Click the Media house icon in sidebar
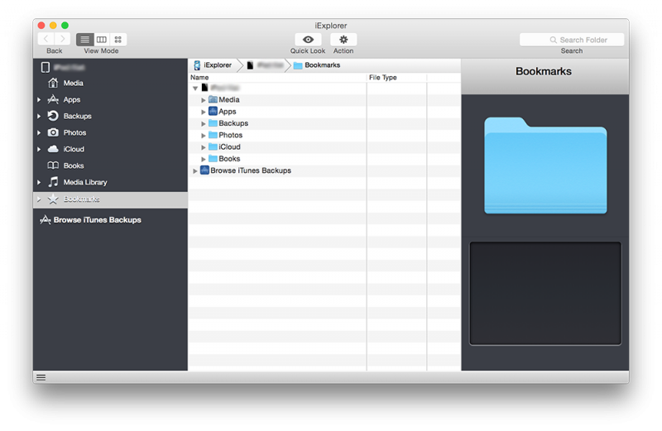 pos(53,83)
